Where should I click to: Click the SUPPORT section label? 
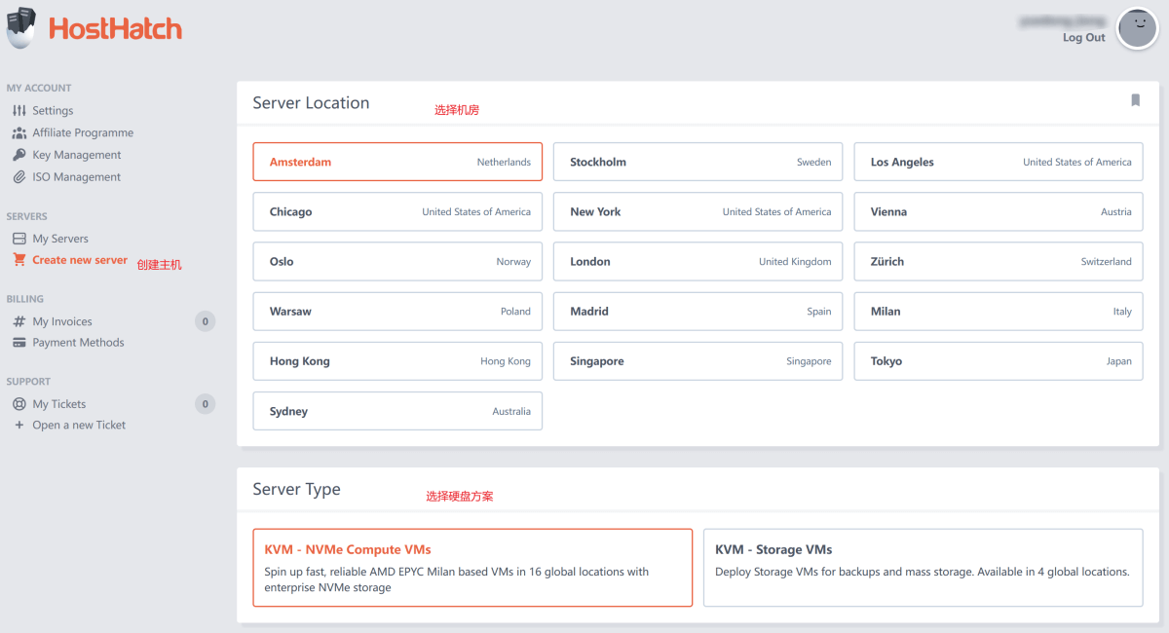[28, 382]
